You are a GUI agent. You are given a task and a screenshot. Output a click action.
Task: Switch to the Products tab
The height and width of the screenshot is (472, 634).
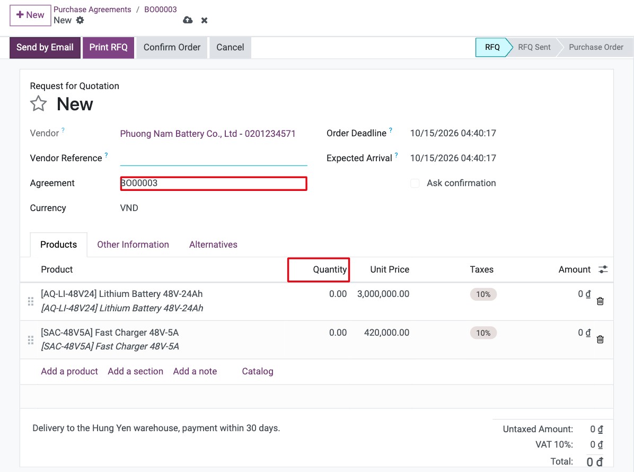pos(59,244)
